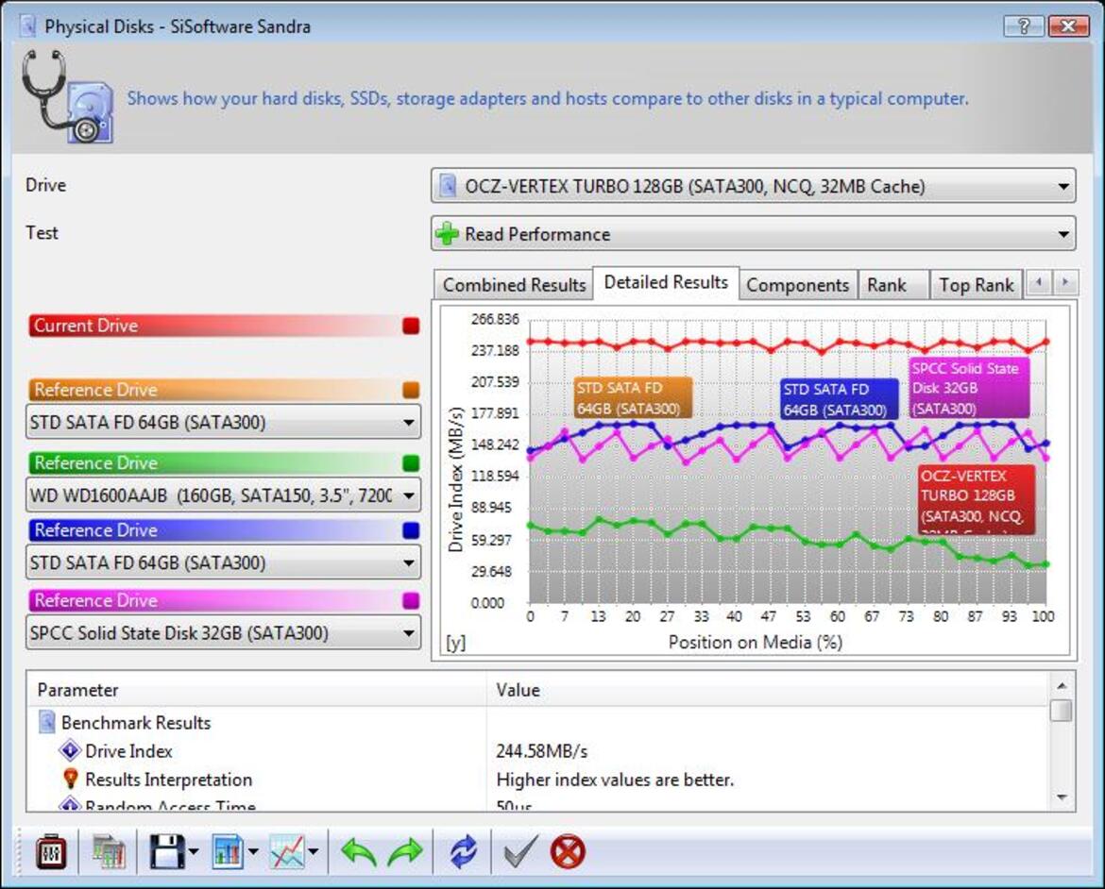The image size is (1105, 889).
Task: Click the blue diamond icon beside Drive Index
Action: (70, 751)
